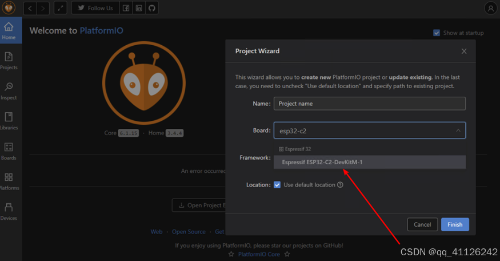Click the star icon left of PlatformIO Core

click(231, 254)
